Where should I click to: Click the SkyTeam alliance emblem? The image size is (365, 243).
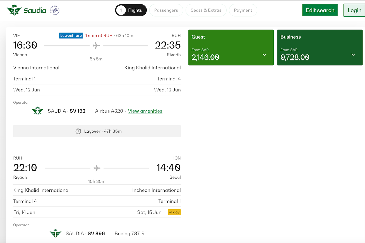point(54,11)
